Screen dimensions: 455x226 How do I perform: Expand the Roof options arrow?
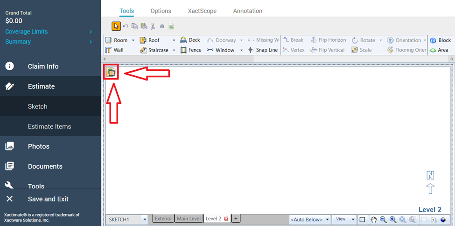point(174,40)
